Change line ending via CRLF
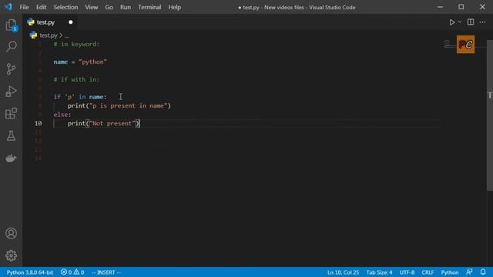This screenshot has width=493, height=277. click(428, 272)
